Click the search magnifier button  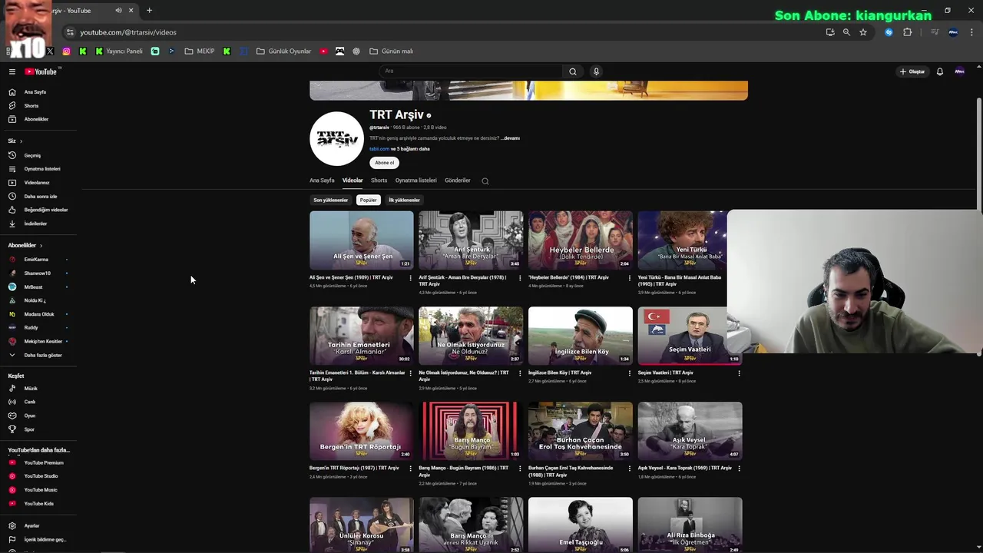(x=572, y=71)
